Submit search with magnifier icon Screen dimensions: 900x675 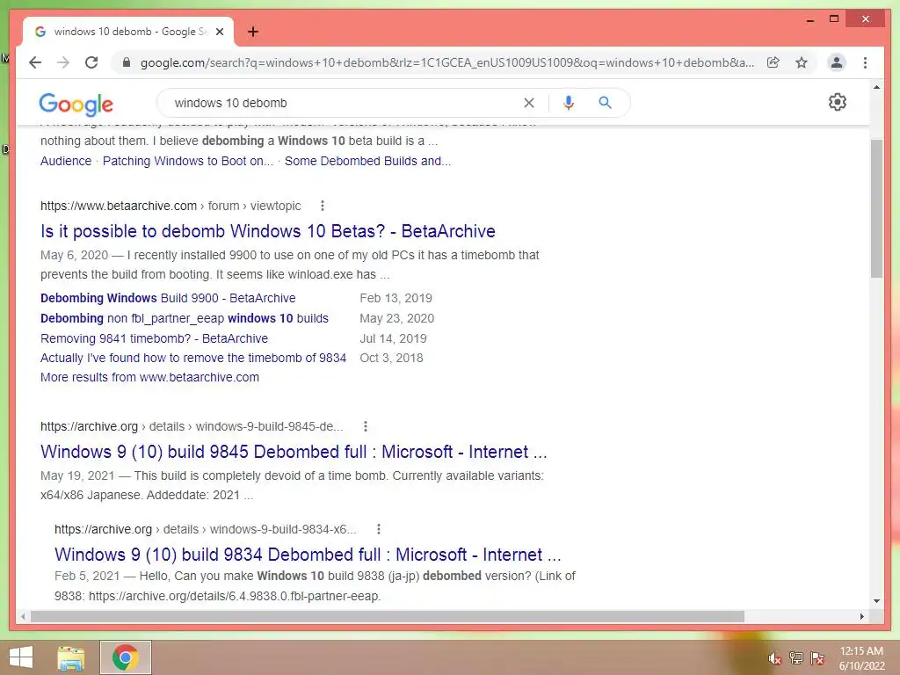click(605, 103)
